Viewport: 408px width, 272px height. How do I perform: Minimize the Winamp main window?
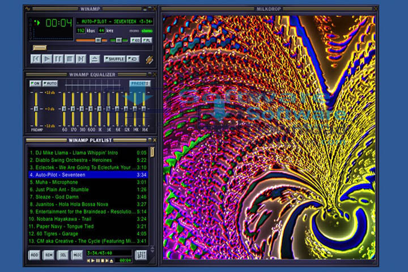[x=145, y=9]
